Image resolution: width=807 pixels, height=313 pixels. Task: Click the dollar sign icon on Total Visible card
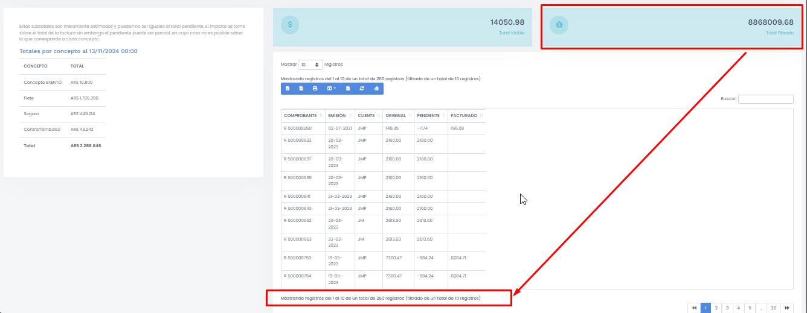pyautogui.click(x=290, y=25)
